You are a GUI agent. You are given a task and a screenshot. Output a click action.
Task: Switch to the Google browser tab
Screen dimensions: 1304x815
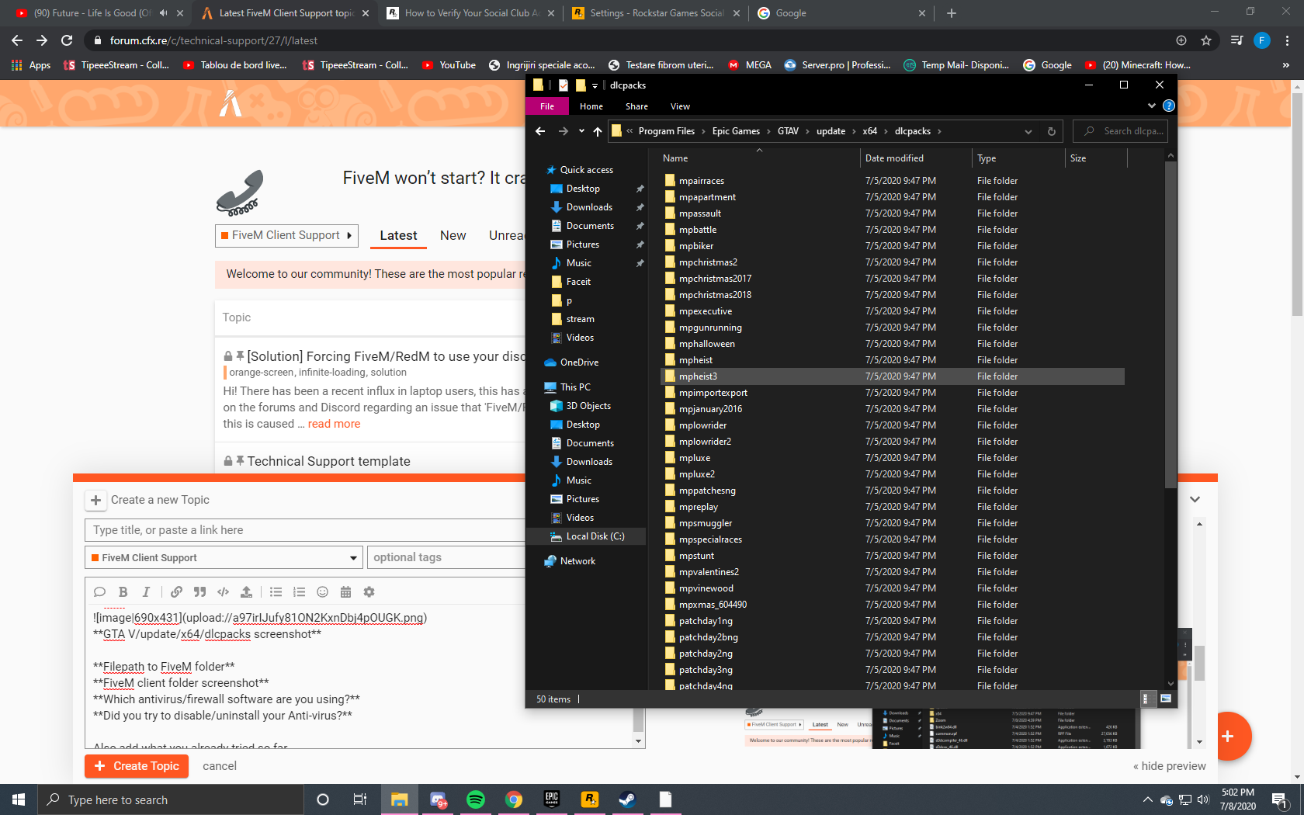841,13
